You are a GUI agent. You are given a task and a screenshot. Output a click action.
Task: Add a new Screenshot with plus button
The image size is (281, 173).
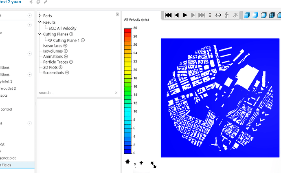pos(67,72)
